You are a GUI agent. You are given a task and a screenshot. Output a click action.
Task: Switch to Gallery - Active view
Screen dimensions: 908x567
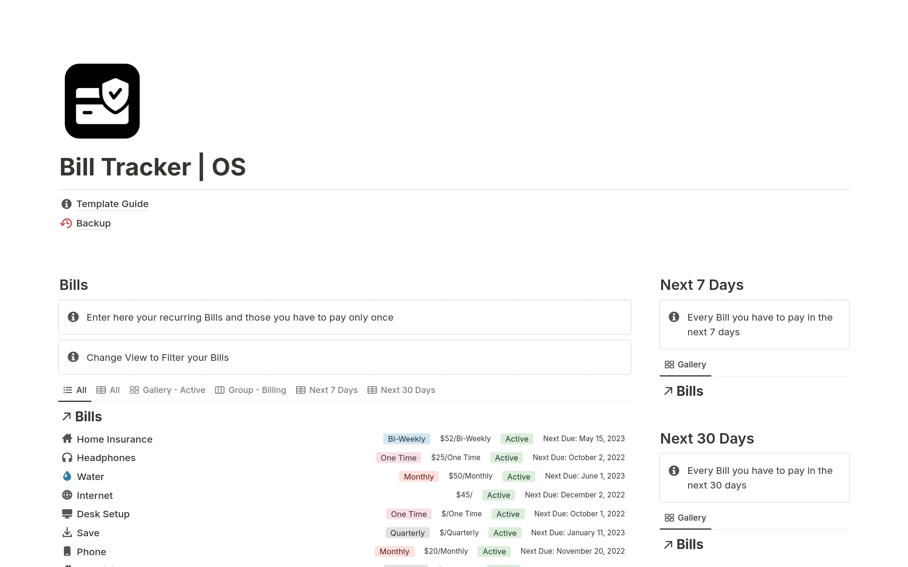coord(167,390)
